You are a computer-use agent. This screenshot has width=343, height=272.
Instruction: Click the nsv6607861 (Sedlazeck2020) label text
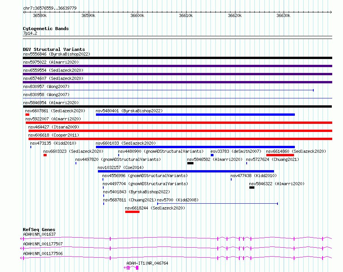click(55, 111)
